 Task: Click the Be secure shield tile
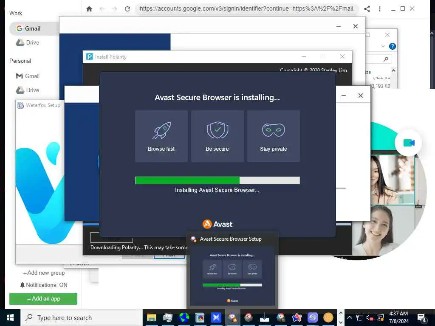point(217,136)
